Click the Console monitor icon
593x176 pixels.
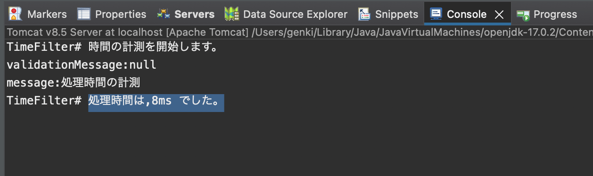pos(436,14)
